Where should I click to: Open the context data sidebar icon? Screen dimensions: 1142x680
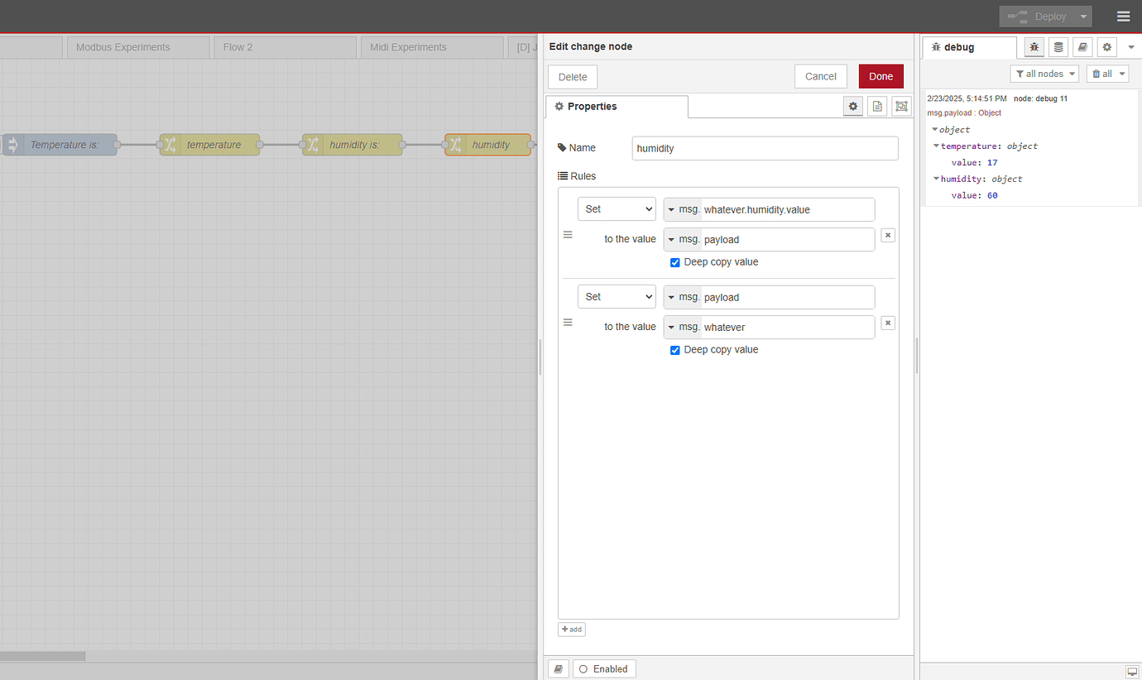(x=1058, y=47)
